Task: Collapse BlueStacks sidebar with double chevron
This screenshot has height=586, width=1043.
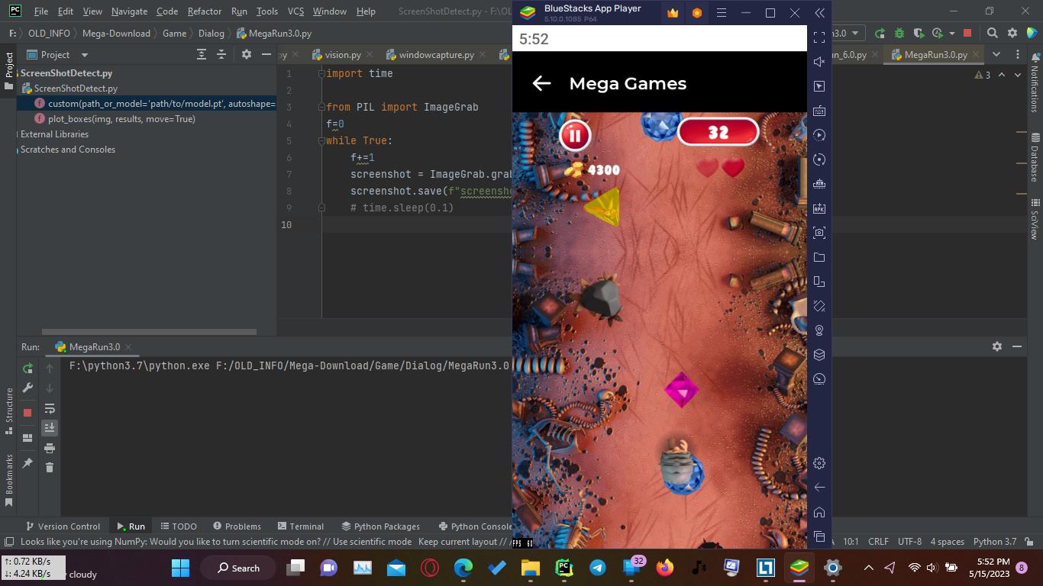Action: 819,13
